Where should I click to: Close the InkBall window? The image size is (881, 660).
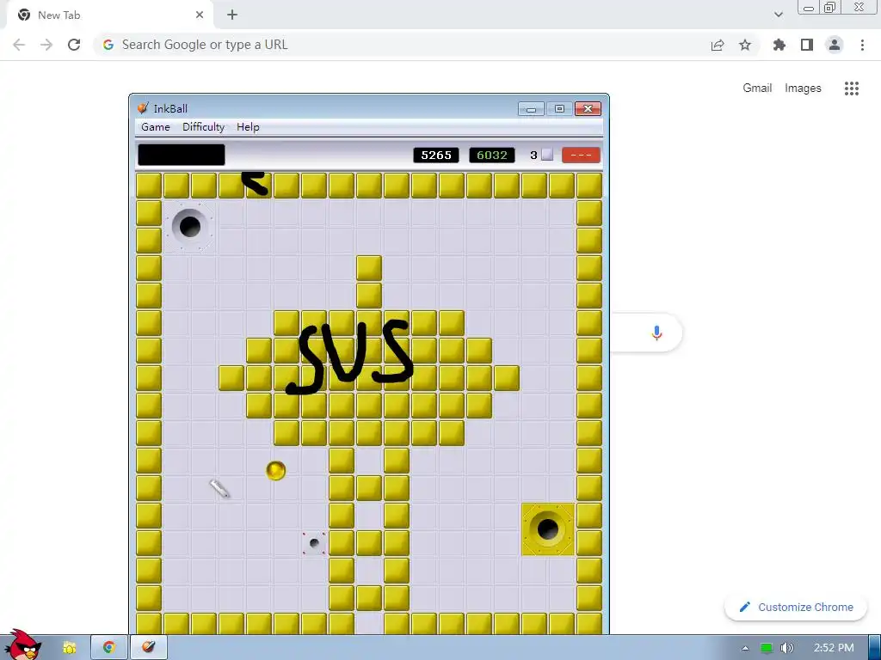588,108
